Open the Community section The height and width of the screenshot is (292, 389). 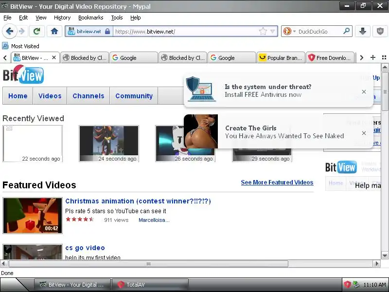[134, 96]
